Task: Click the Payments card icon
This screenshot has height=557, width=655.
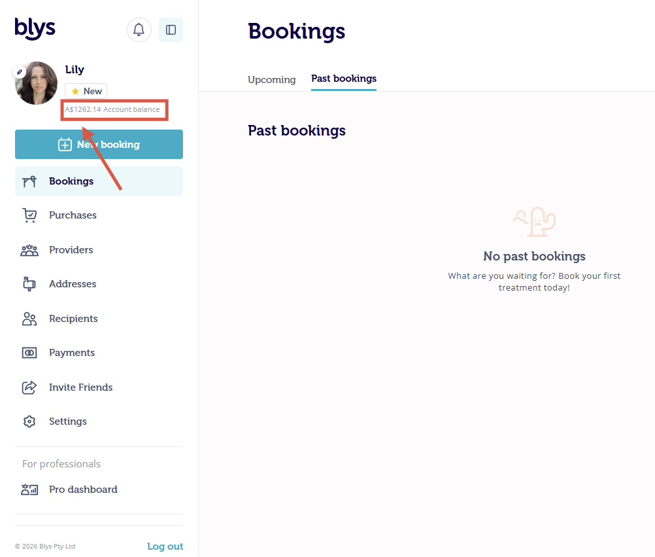Action: point(29,353)
